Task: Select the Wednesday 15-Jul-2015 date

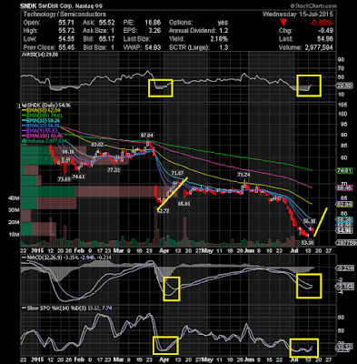Action: pyautogui.click(x=298, y=15)
